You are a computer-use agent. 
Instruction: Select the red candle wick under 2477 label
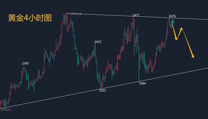(133, 23)
